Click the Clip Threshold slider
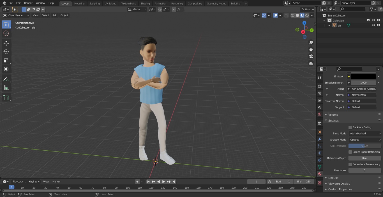 click(x=365, y=146)
